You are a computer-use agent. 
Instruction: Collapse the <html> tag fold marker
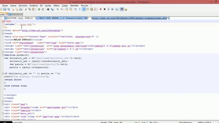pos(3,30)
